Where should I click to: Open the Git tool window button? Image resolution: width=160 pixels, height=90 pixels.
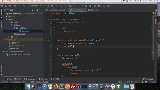point(17,79)
